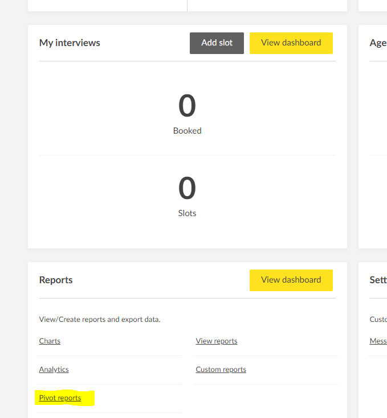Open the highlighted Pivot reports link
The image size is (387, 418).
[60, 398]
